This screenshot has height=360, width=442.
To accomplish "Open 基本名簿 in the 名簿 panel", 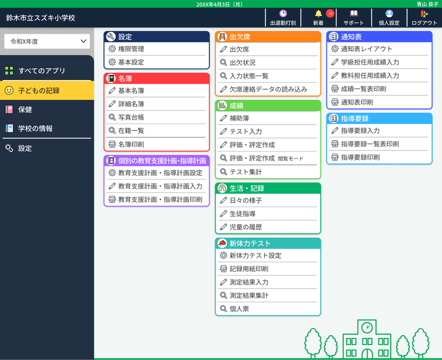I will pos(130,90).
